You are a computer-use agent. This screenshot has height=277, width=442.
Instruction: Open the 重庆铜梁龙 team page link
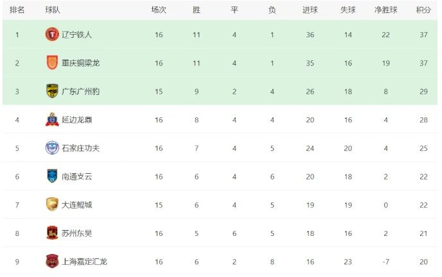click(x=80, y=63)
